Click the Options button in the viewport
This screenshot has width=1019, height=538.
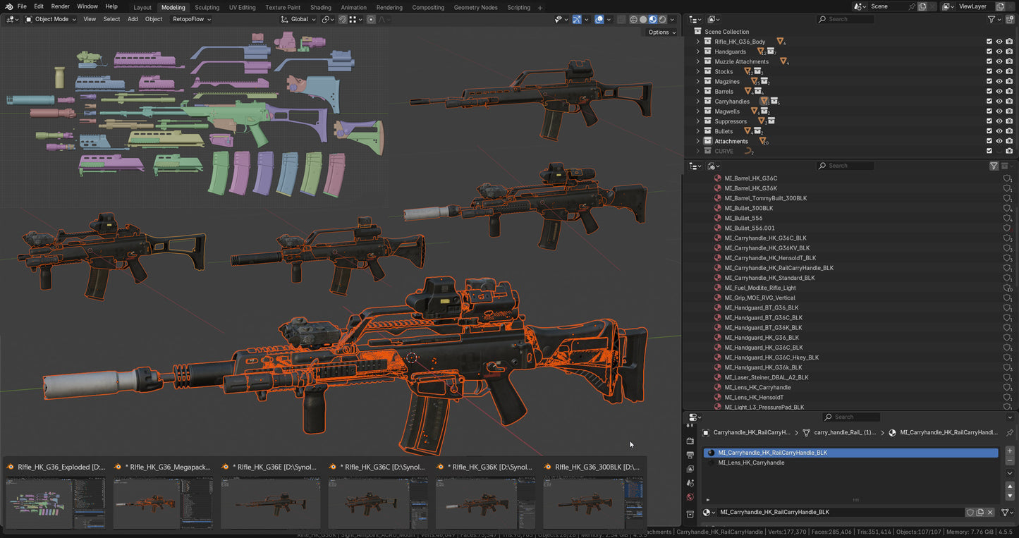click(x=660, y=32)
